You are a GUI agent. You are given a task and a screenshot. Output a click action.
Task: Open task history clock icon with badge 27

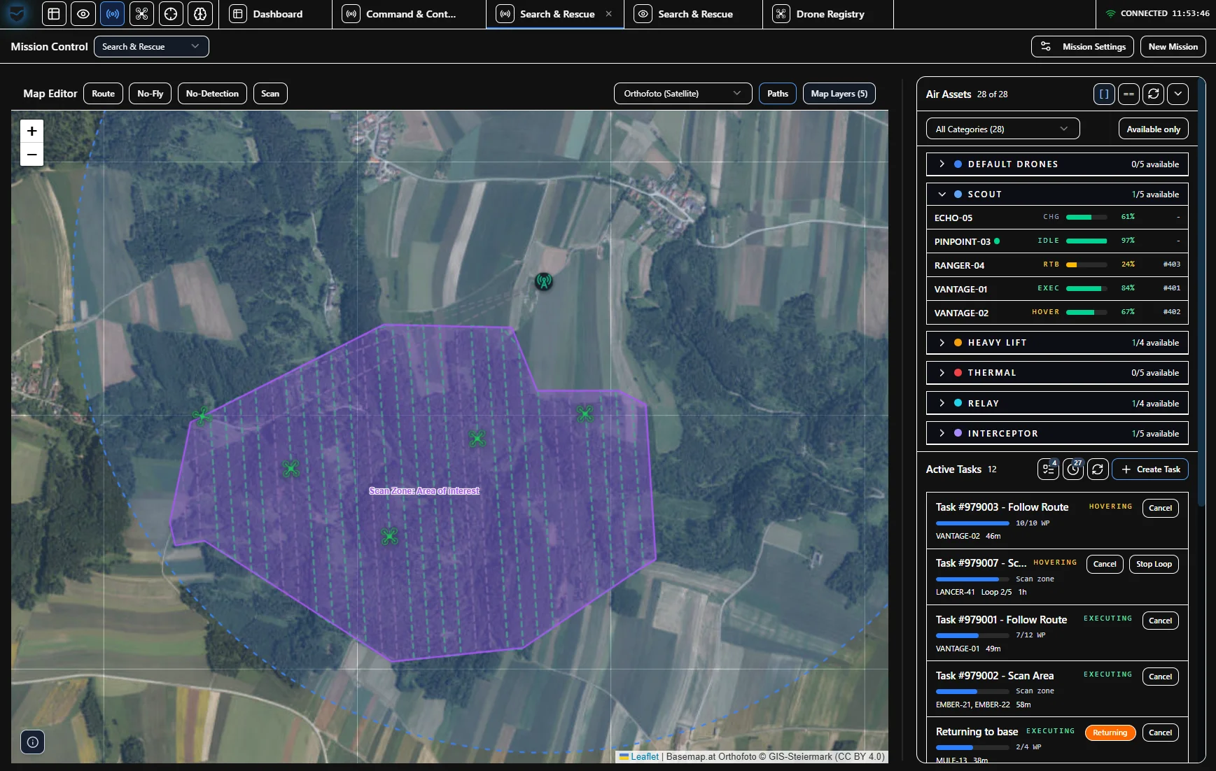(x=1073, y=469)
